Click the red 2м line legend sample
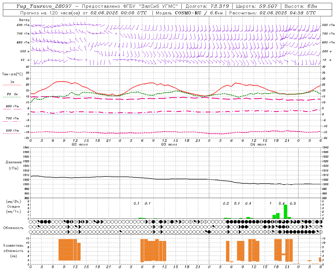Screen dimensions: 336x269 12,85
